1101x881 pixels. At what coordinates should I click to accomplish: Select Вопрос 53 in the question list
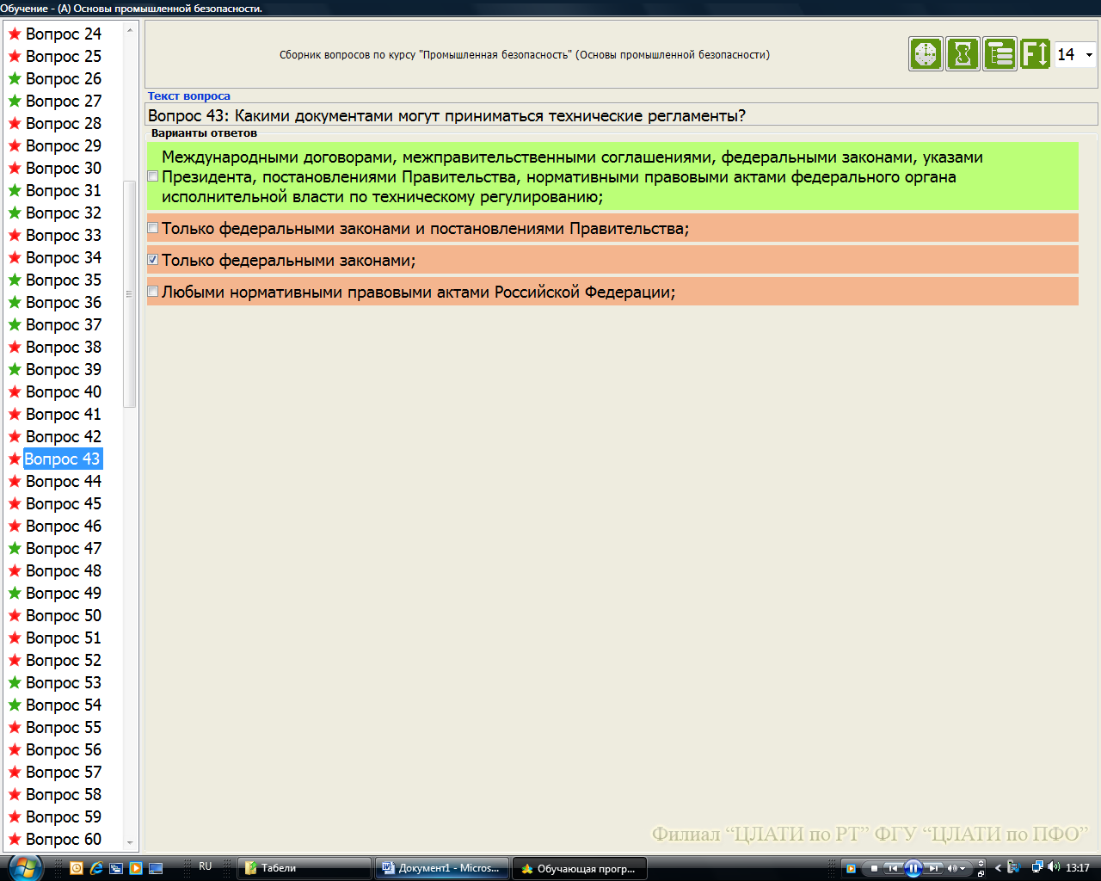tap(63, 682)
